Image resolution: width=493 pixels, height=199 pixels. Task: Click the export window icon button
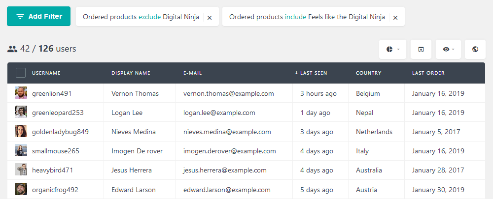point(421,49)
